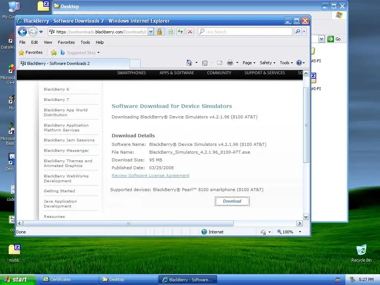Expand the Home button dropdown arrow
The image size is (380, 285).
(x=196, y=63)
